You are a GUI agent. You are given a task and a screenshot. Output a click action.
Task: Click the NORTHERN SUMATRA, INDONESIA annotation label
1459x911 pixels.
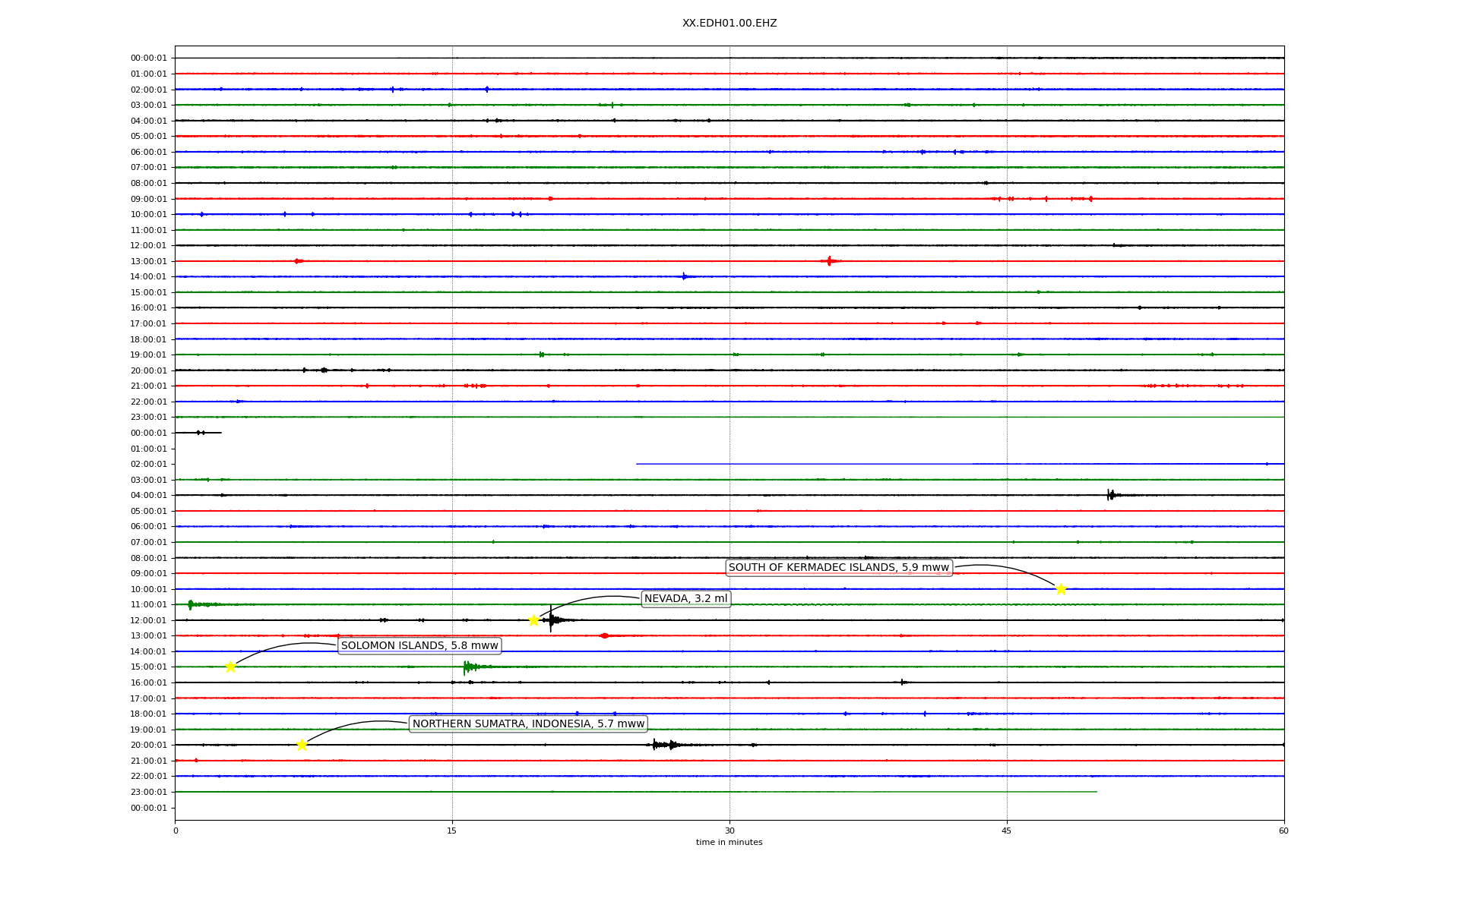coord(528,724)
